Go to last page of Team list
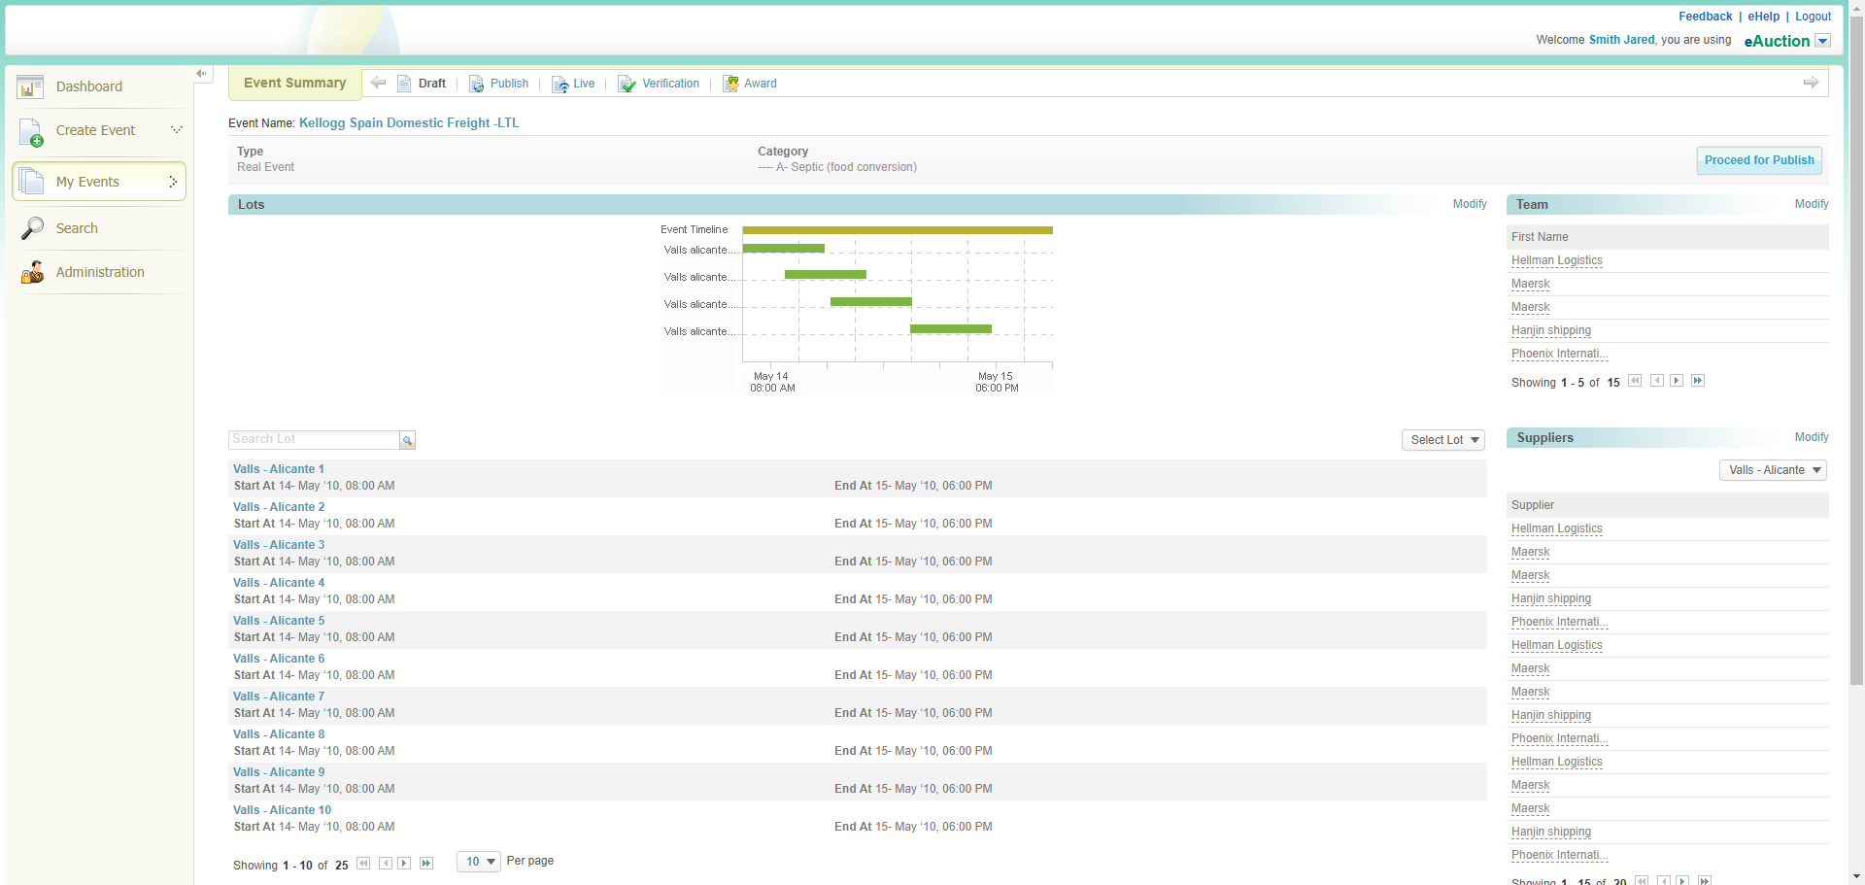The width and height of the screenshot is (1865, 885). point(1697,381)
